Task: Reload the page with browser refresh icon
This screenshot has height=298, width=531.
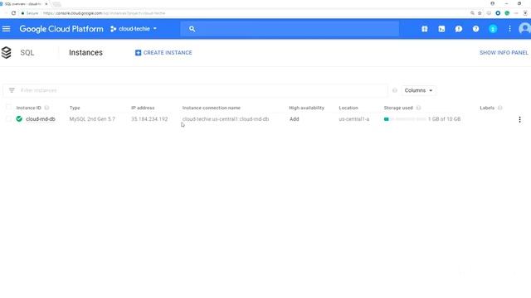Action: pos(13,13)
